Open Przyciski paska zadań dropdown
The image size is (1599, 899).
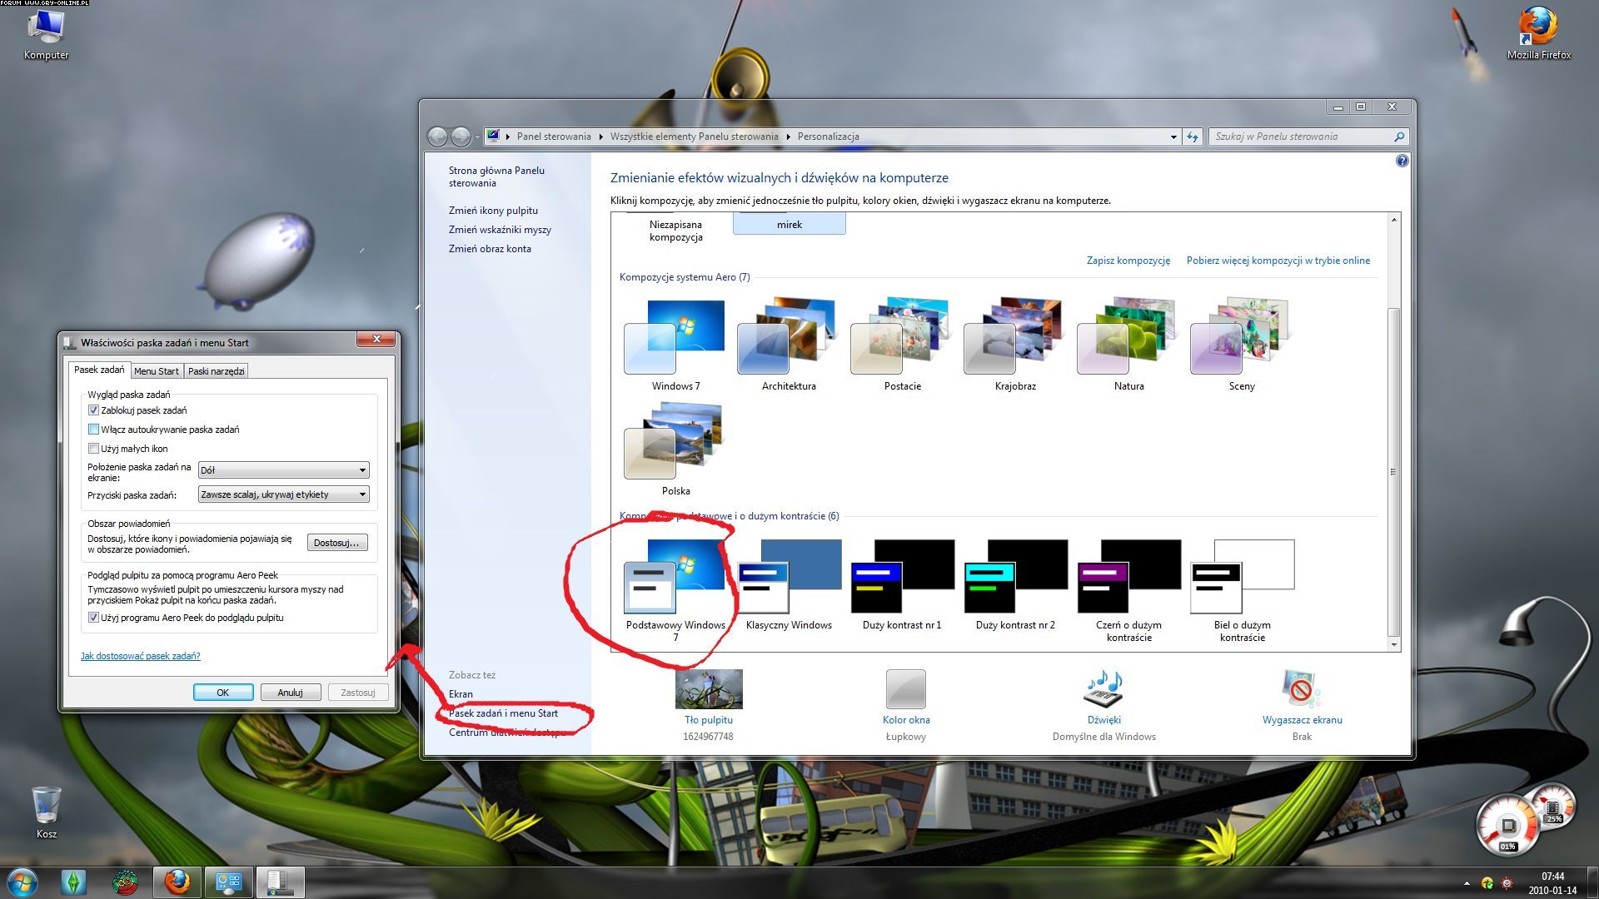(283, 494)
